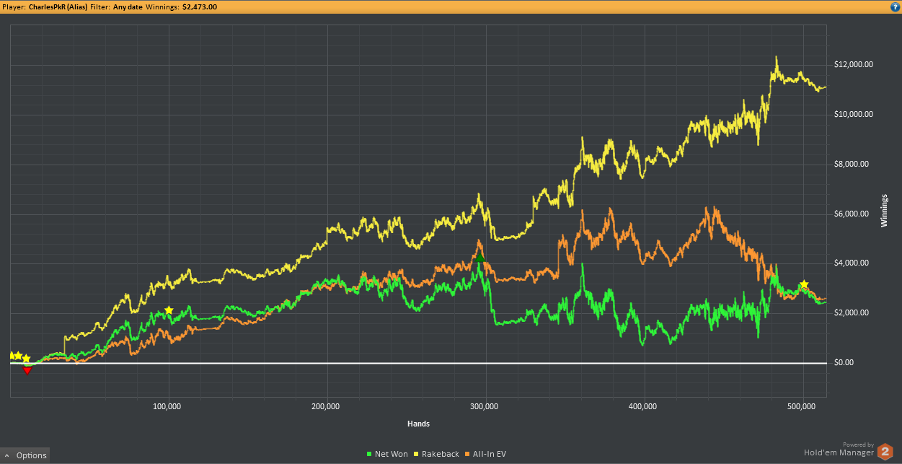Click the 100,000 hands axis label
902x464 pixels.
point(168,406)
